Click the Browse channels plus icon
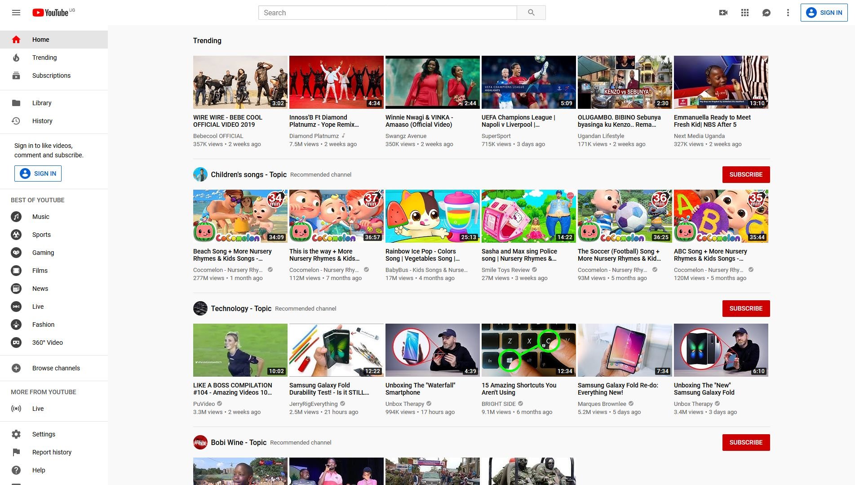 16,368
